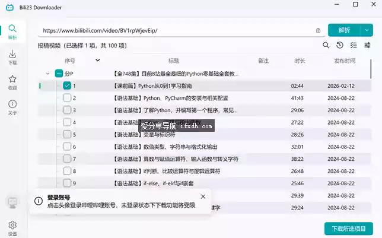This screenshot has height=238, width=382.
Task: Select row 算数与赋值运算符、输入函数与转义字符
Action: tap(205, 159)
